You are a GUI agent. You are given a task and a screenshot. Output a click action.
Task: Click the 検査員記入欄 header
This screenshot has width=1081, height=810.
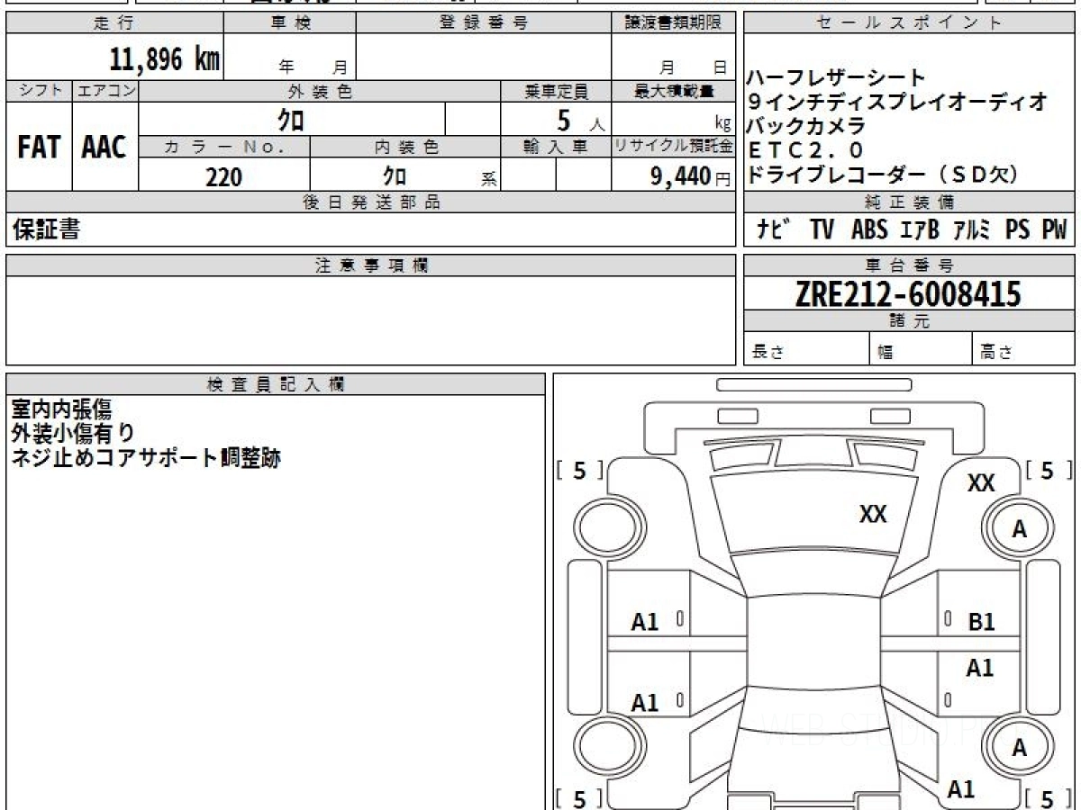(276, 384)
